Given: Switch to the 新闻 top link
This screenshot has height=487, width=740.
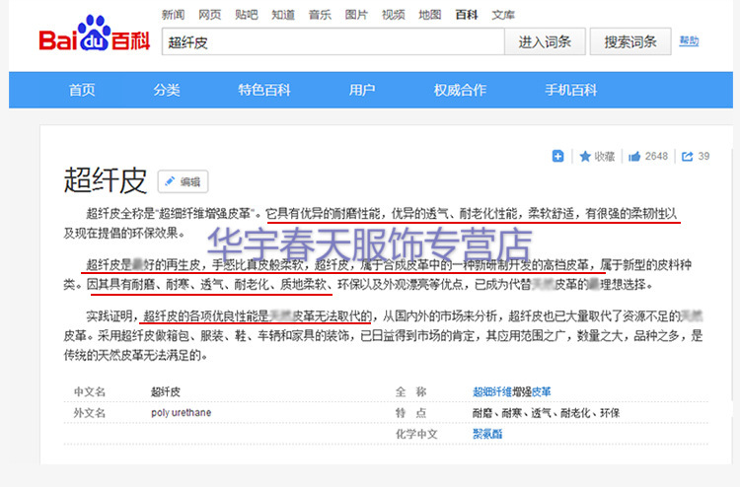Looking at the screenshot, I should [x=173, y=15].
